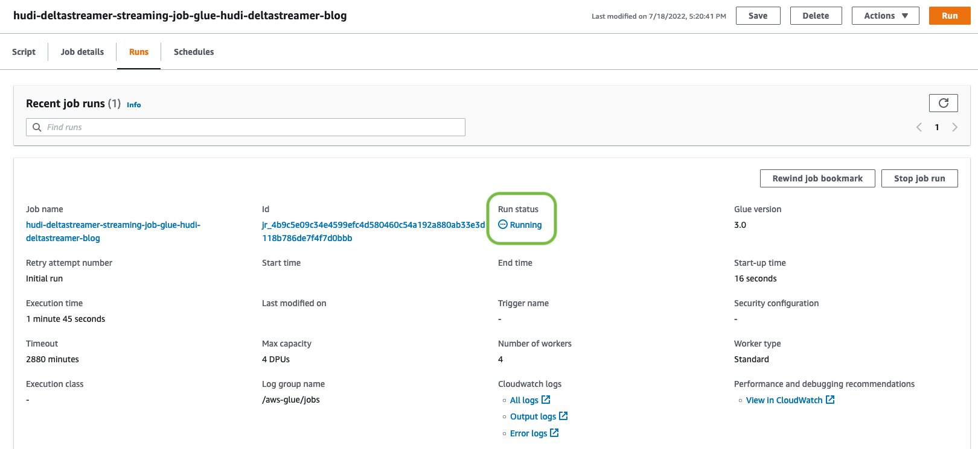
Task: Click the Recent job runs heading
Action: (x=65, y=104)
